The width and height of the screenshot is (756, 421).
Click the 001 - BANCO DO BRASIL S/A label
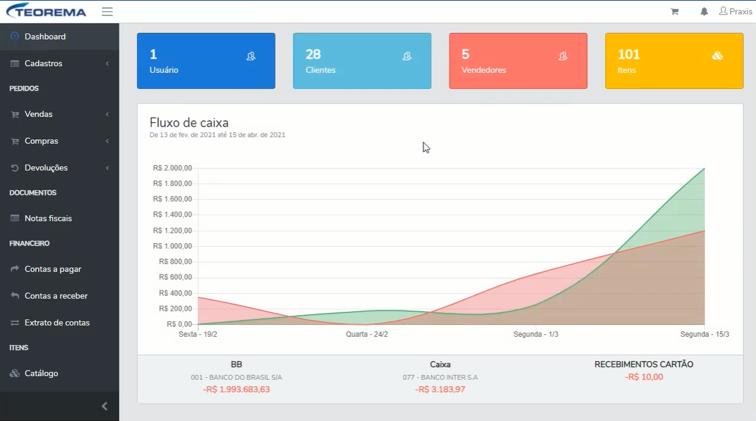tap(236, 377)
